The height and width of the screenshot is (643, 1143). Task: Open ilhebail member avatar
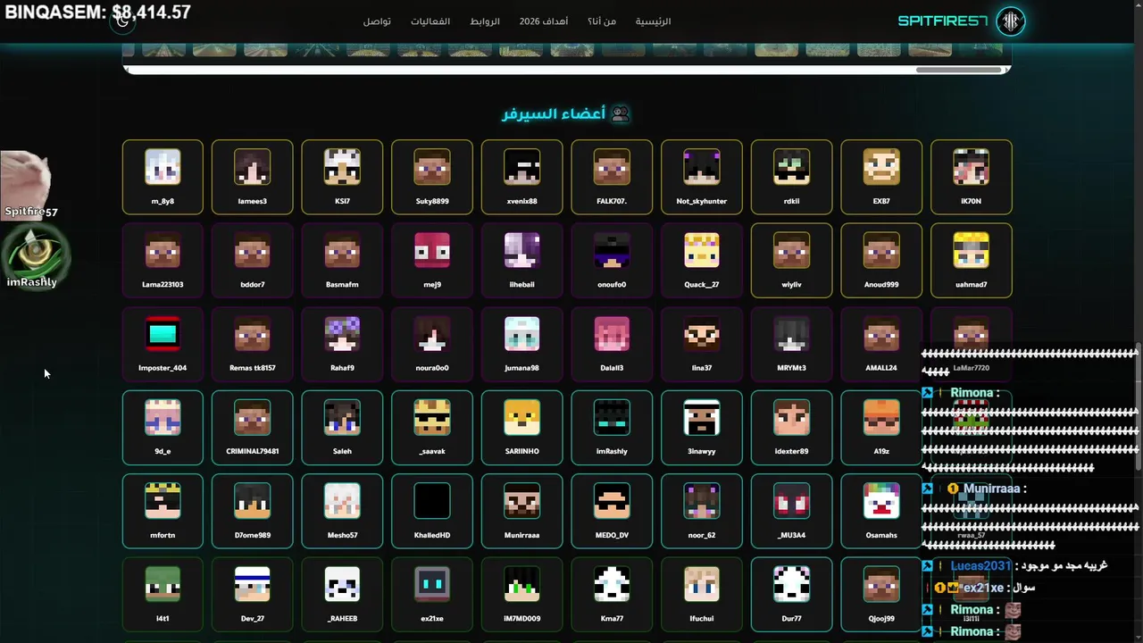pos(521,250)
